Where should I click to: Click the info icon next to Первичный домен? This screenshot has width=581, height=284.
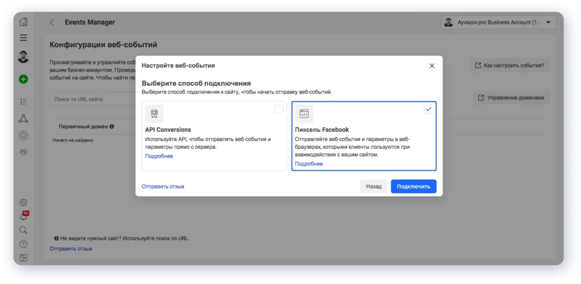112,127
